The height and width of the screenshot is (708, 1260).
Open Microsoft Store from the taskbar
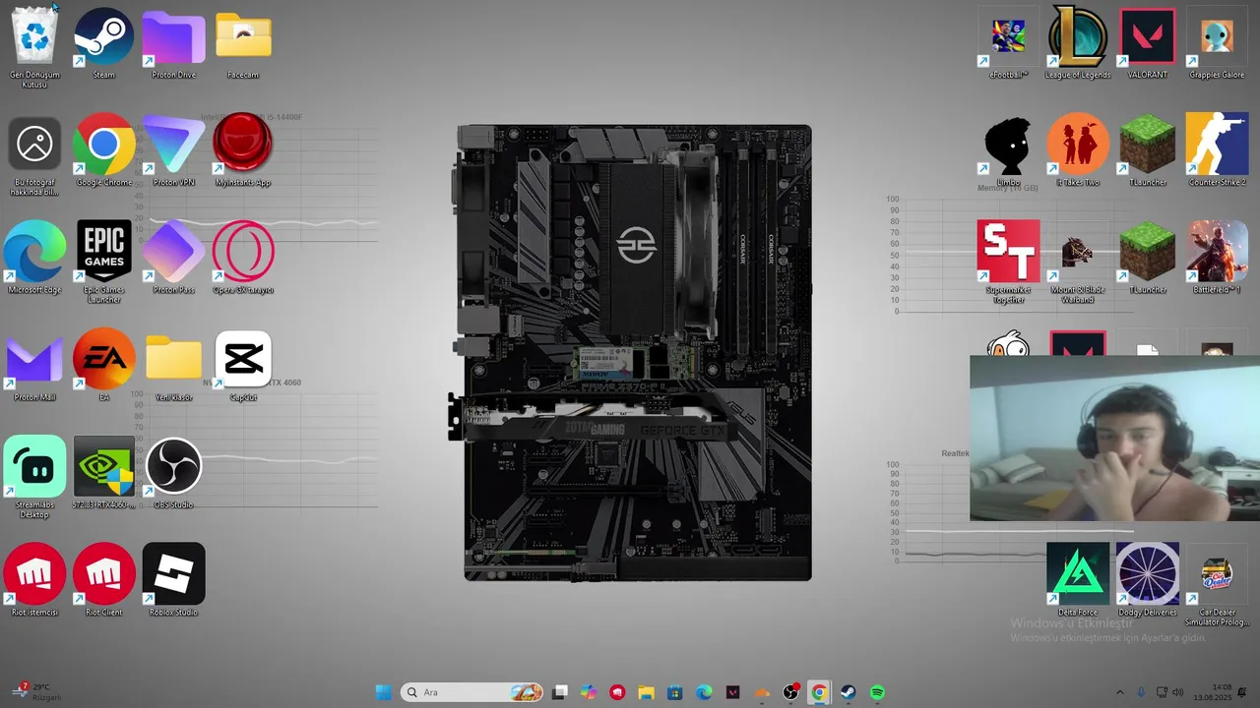pyautogui.click(x=674, y=692)
